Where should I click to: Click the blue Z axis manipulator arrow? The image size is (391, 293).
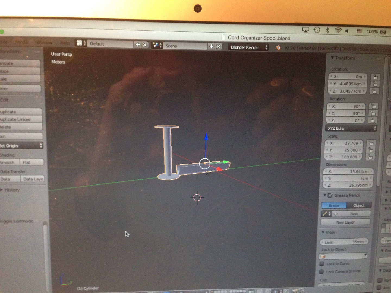coord(206,137)
